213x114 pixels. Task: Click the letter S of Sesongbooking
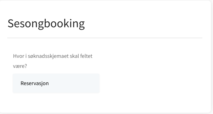pos(11,24)
